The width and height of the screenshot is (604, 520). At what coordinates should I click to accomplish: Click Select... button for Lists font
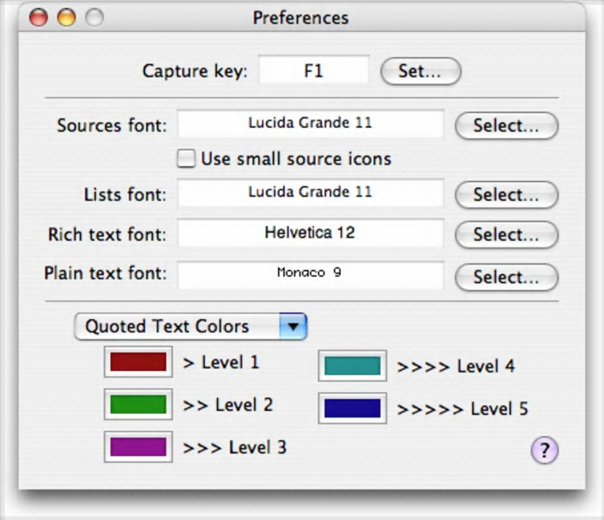[506, 195]
